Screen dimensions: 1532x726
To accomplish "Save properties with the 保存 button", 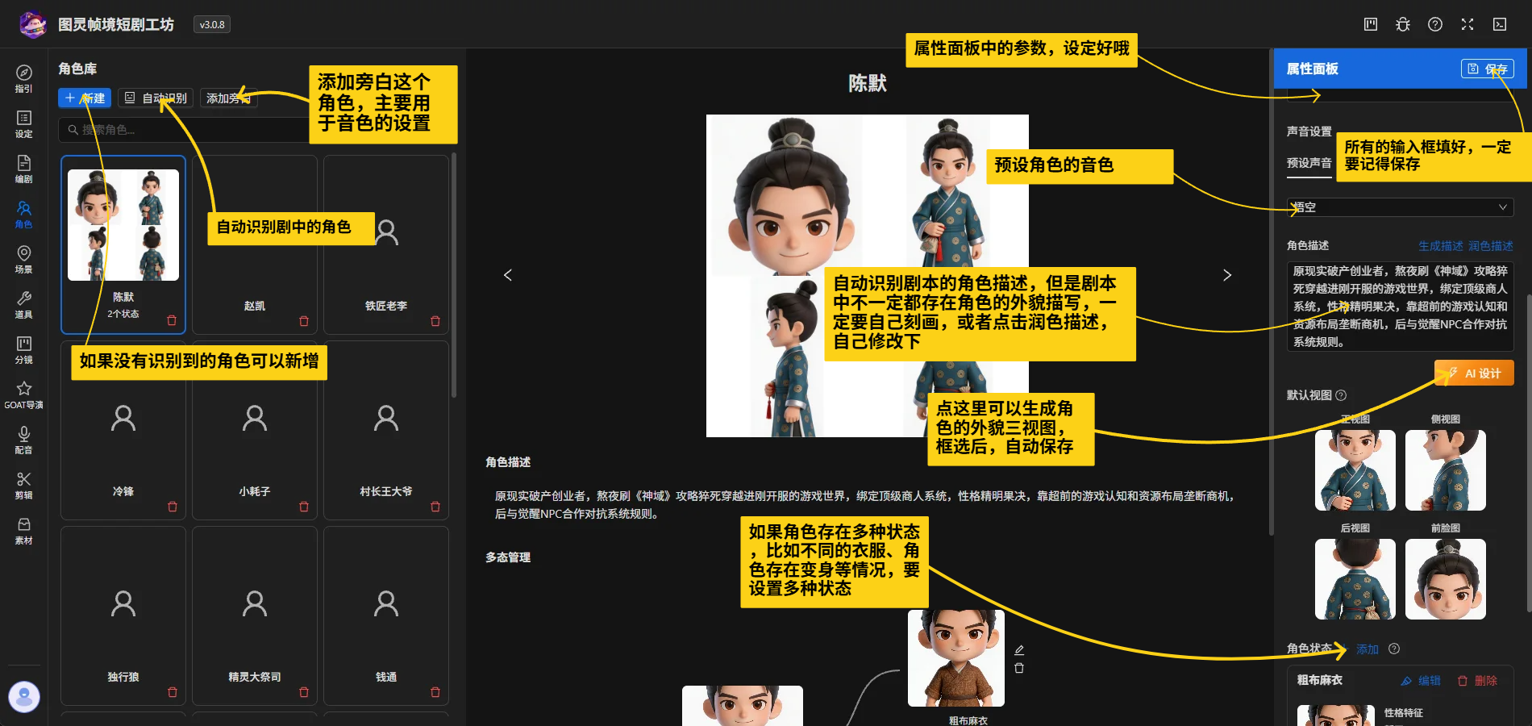I will pyautogui.click(x=1488, y=69).
